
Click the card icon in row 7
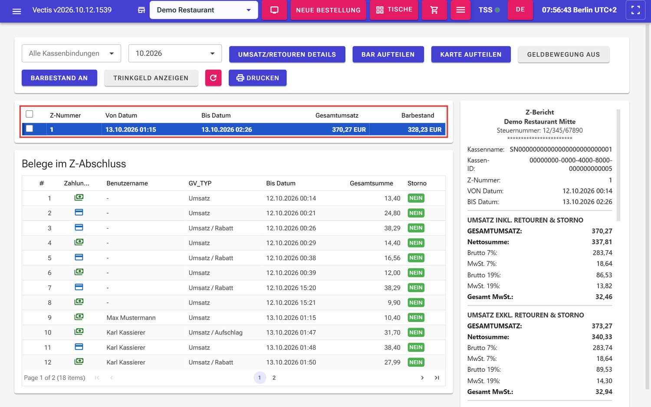coord(79,287)
